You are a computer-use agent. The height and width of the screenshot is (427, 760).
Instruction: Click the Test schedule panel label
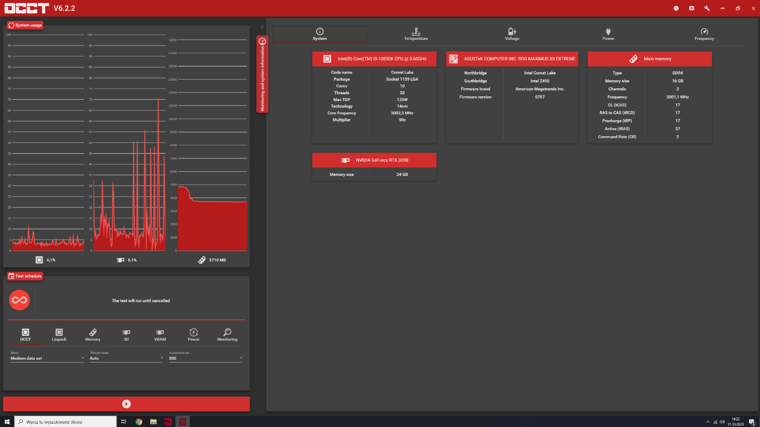[x=25, y=276]
